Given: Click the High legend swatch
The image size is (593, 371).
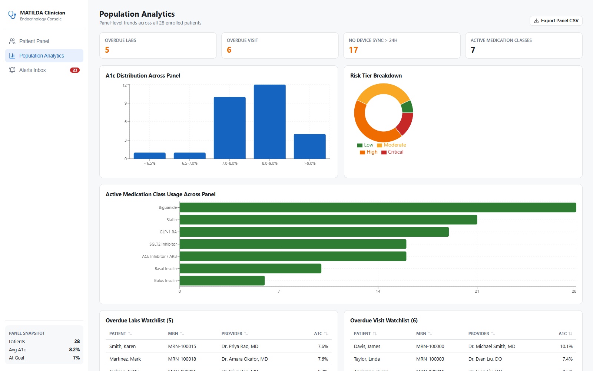Looking at the screenshot, I should [x=362, y=152].
